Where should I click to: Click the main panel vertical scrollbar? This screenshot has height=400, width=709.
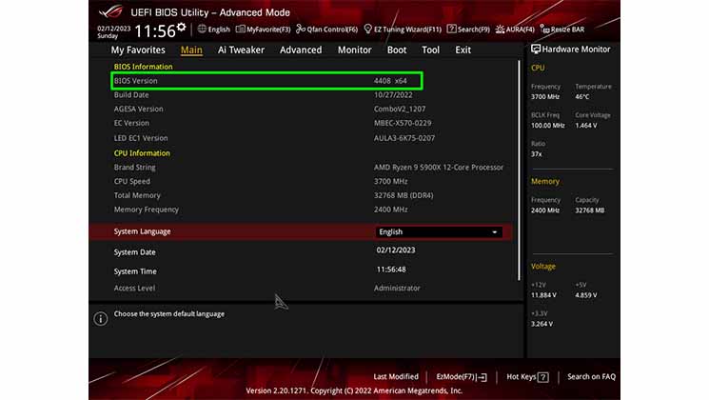click(x=519, y=170)
